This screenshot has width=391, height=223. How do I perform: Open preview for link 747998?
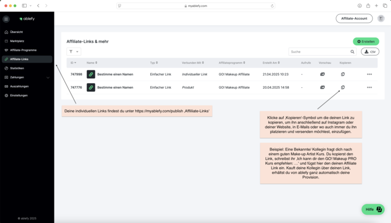322,74
